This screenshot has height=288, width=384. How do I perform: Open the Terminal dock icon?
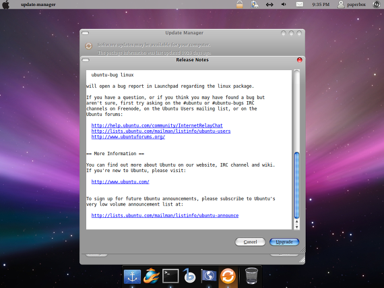(170, 276)
